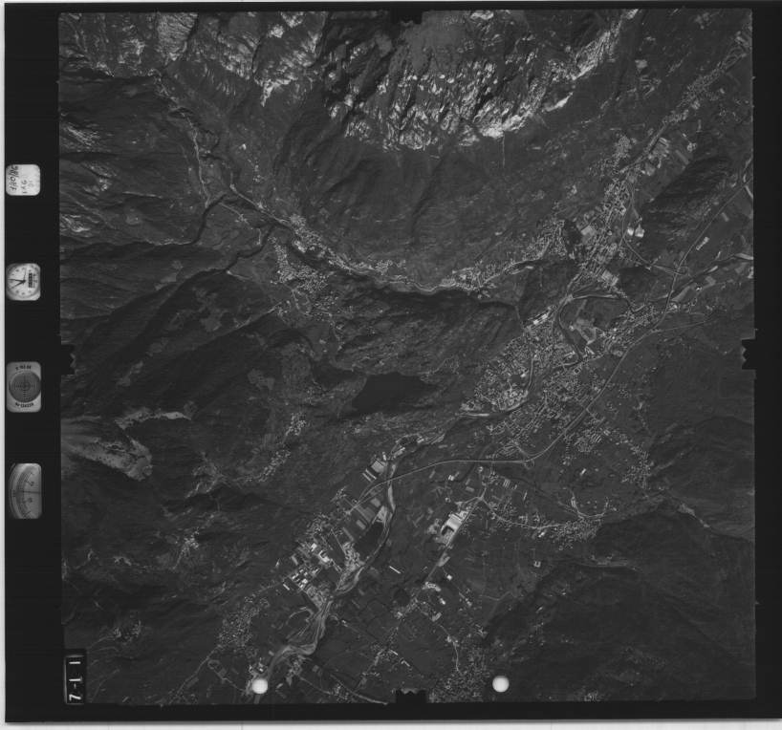Click the dark lake in the image center
This screenshot has width=782, height=730.
tap(390, 391)
